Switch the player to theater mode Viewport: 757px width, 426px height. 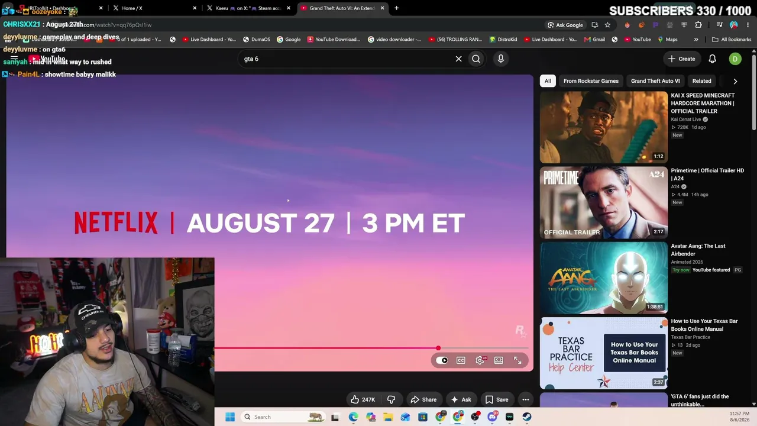(x=499, y=360)
